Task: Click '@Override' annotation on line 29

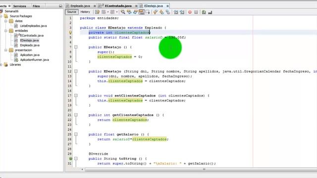Action: click(x=98, y=154)
